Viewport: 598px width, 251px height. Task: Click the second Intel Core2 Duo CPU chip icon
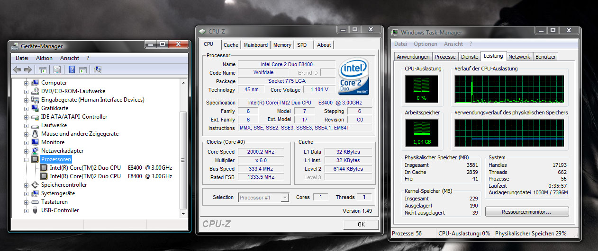point(44,176)
